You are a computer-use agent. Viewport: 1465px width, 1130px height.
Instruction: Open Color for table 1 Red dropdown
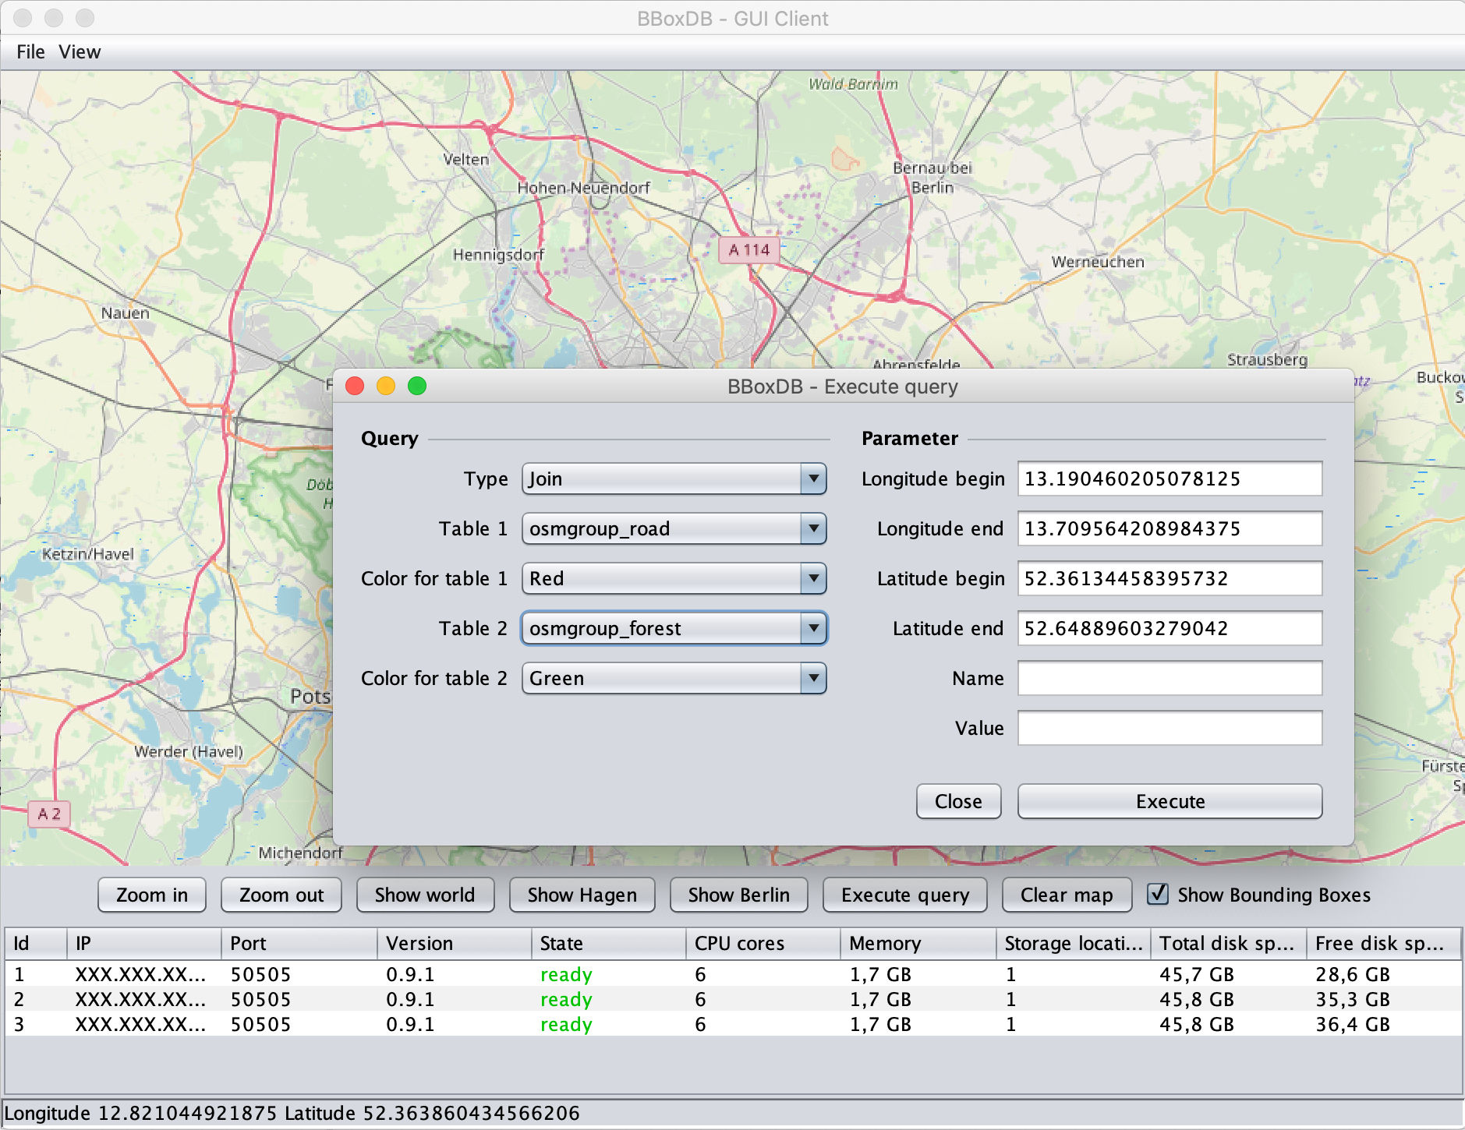click(x=674, y=578)
